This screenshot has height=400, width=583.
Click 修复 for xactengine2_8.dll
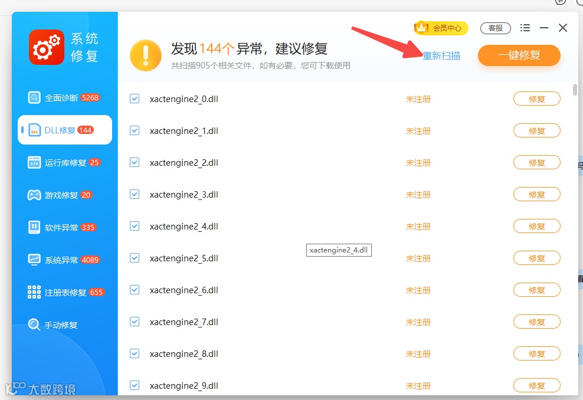[536, 353]
